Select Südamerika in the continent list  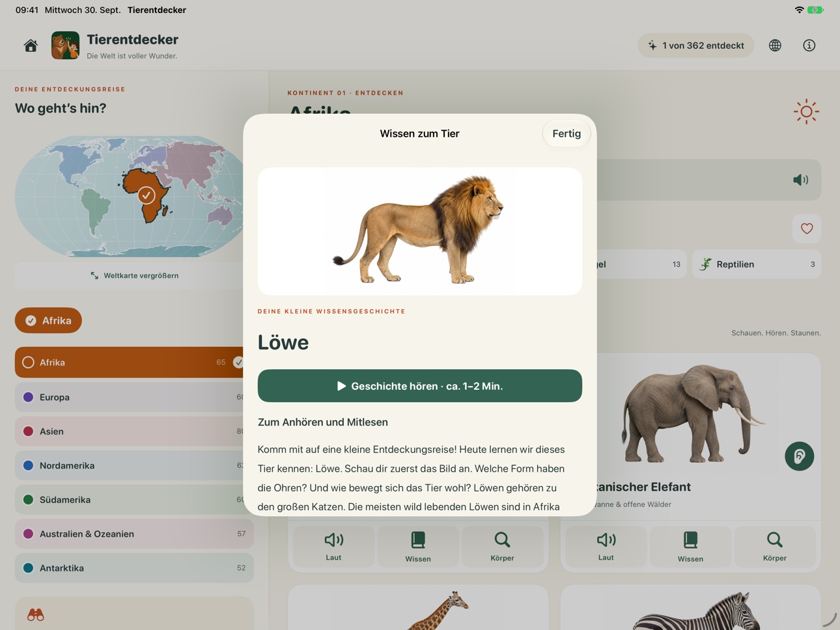[x=134, y=500]
